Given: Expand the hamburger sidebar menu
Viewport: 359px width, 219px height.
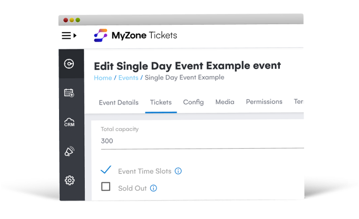Looking at the screenshot, I should tap(69, 36).
